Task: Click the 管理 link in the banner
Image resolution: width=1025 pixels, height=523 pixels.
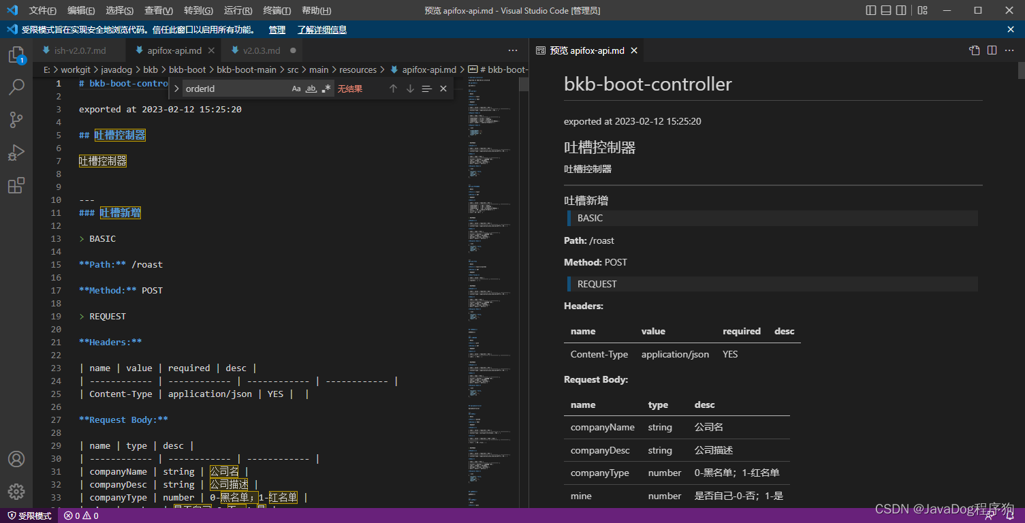Action: click(x=277, y=29)
